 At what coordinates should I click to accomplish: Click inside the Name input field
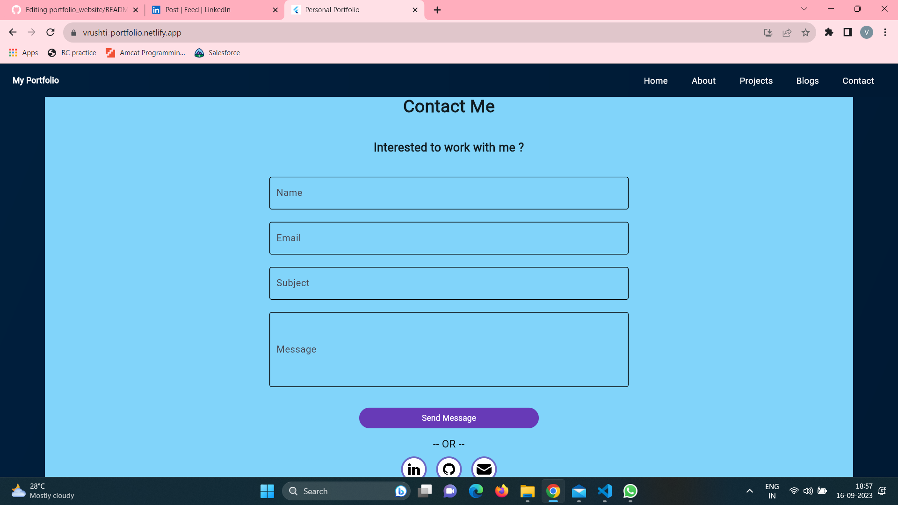click(x=449, y=193)
